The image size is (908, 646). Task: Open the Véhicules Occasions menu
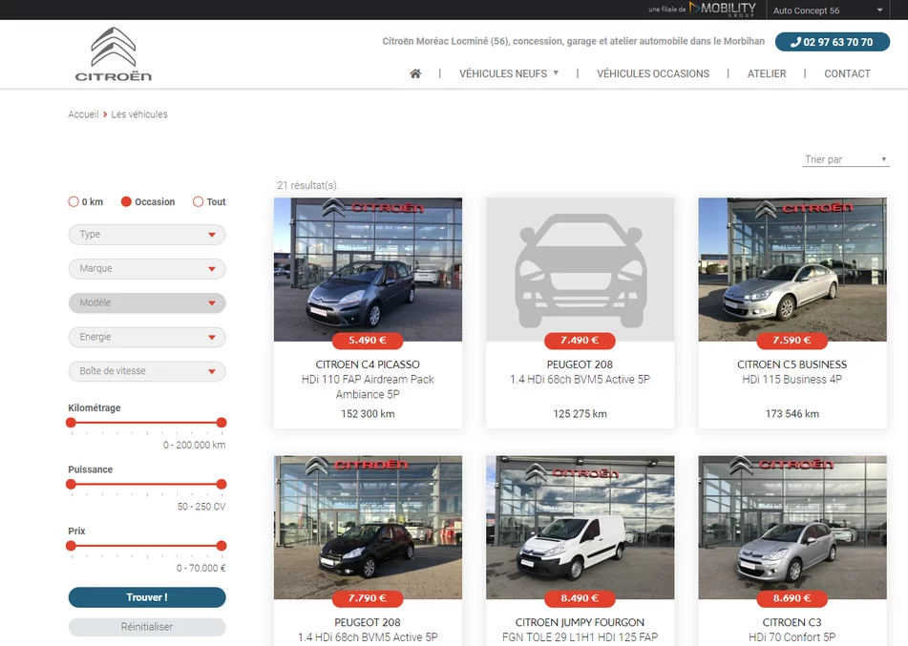click(x=653, y=73)
